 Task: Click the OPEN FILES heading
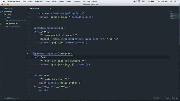point(8,9)
